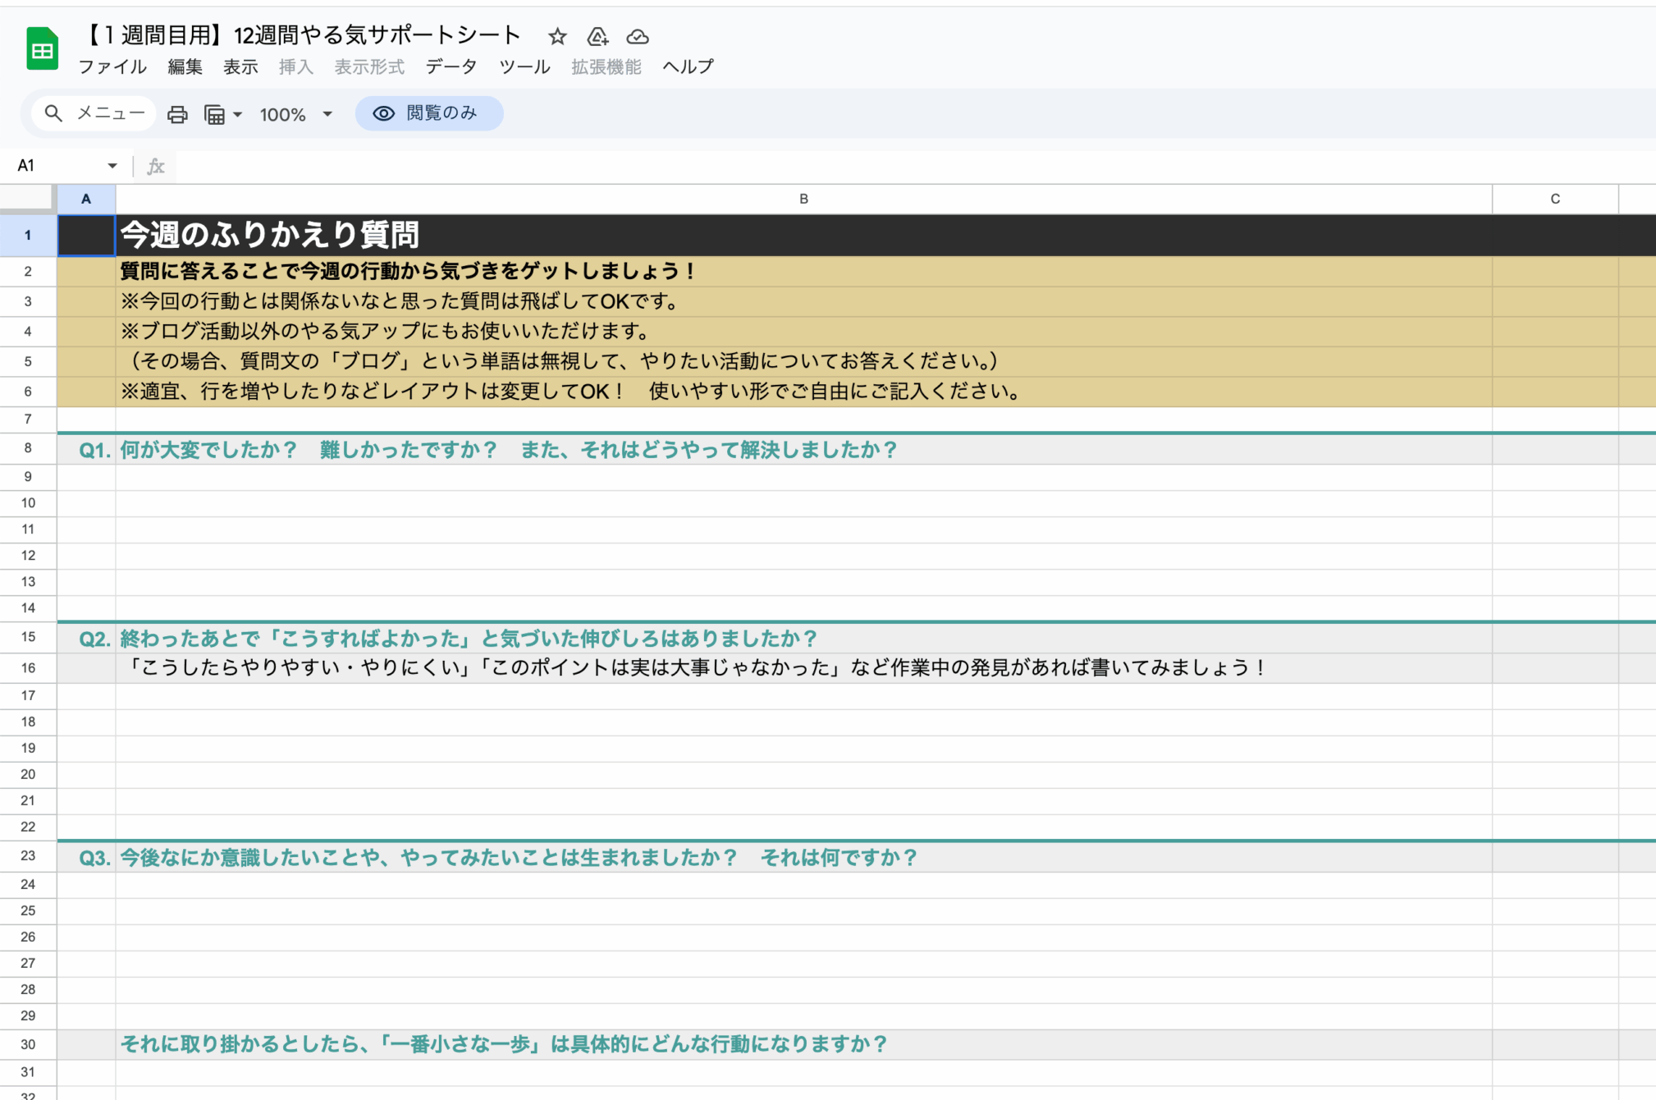Click cell starting ※ブログ活動以外のやる気アップ

pyautogui.click(x=803, y=332)
